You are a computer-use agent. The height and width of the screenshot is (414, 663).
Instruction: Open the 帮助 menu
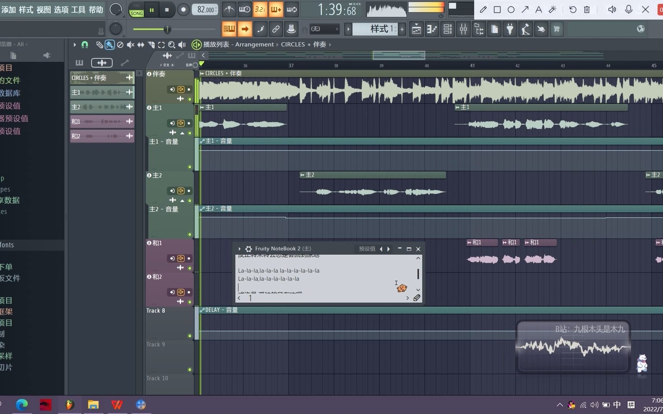point(96,10)
